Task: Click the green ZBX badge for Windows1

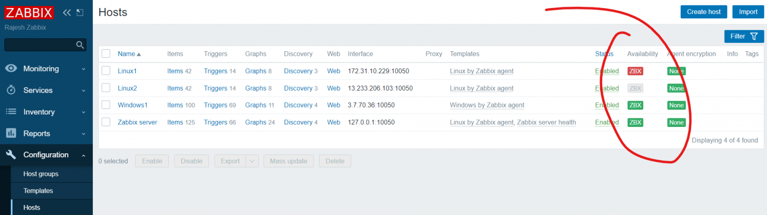Action: click(x=635, y=105)
